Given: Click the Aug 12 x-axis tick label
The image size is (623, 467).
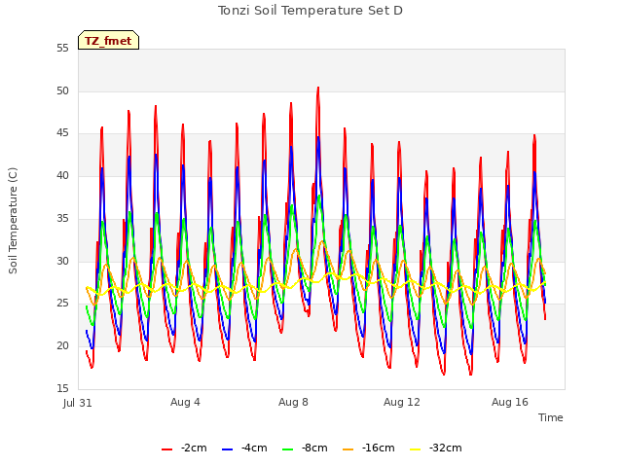Looking at the screenshot, I should coord(402,402).
